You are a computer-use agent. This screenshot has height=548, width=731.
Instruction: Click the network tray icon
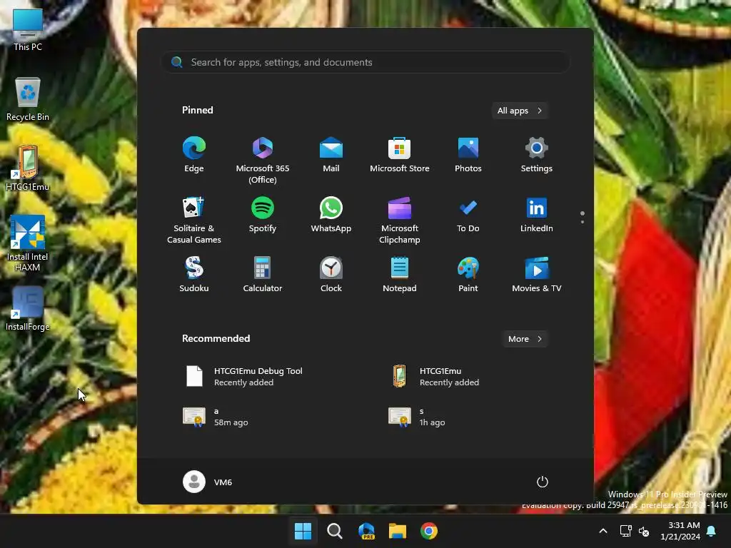(x=625, y=531)
